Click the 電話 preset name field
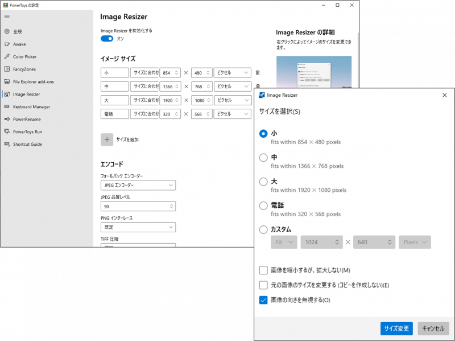 click(x=115, y=114)
